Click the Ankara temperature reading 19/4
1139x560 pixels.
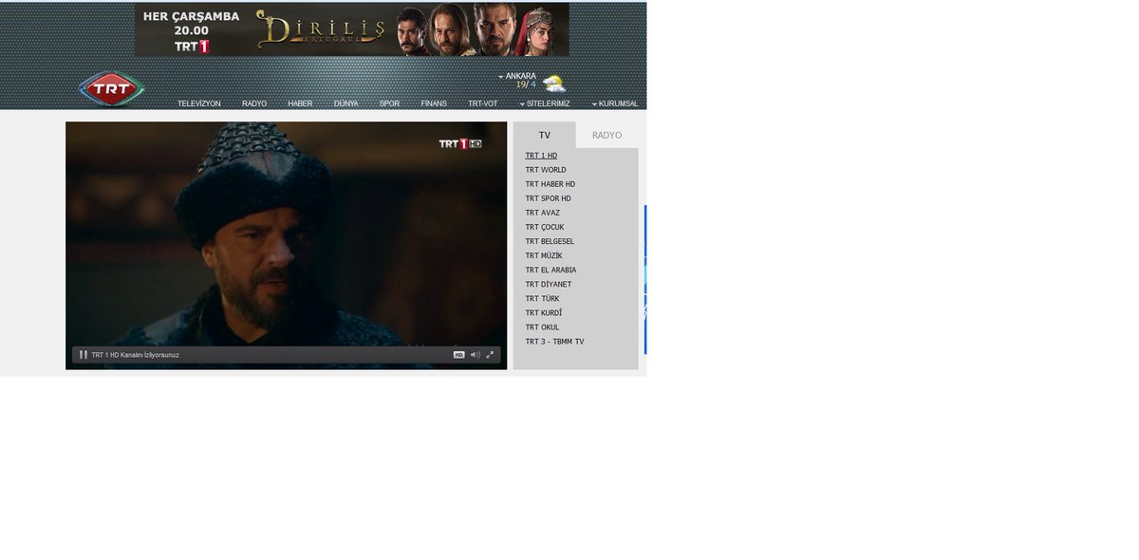pos(526,84)
